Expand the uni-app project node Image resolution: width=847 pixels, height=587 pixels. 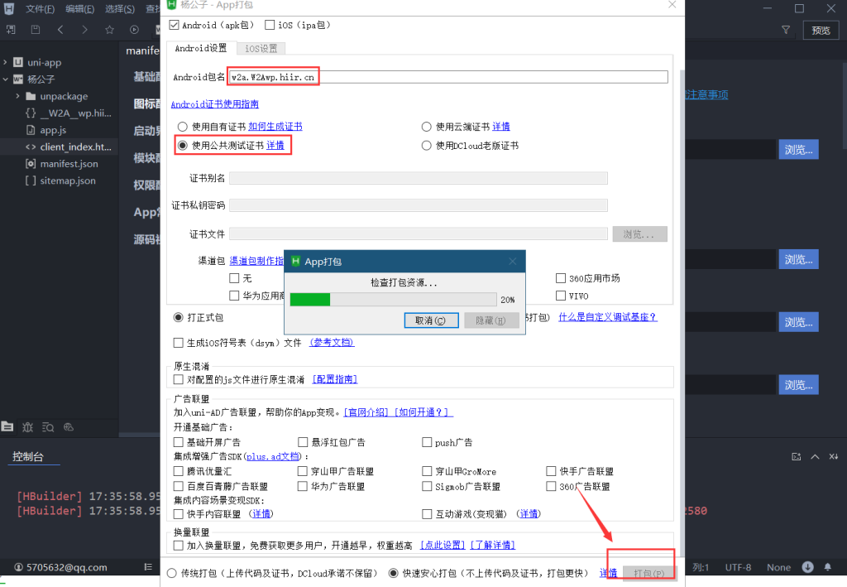(6, 62)
